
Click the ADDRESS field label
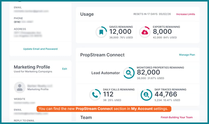(20, 29)
